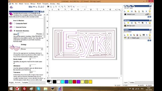This screenshot has height=91, width=162.
Task: Open relief file icon in Reliefs panel
Action: tap(128, 35)
